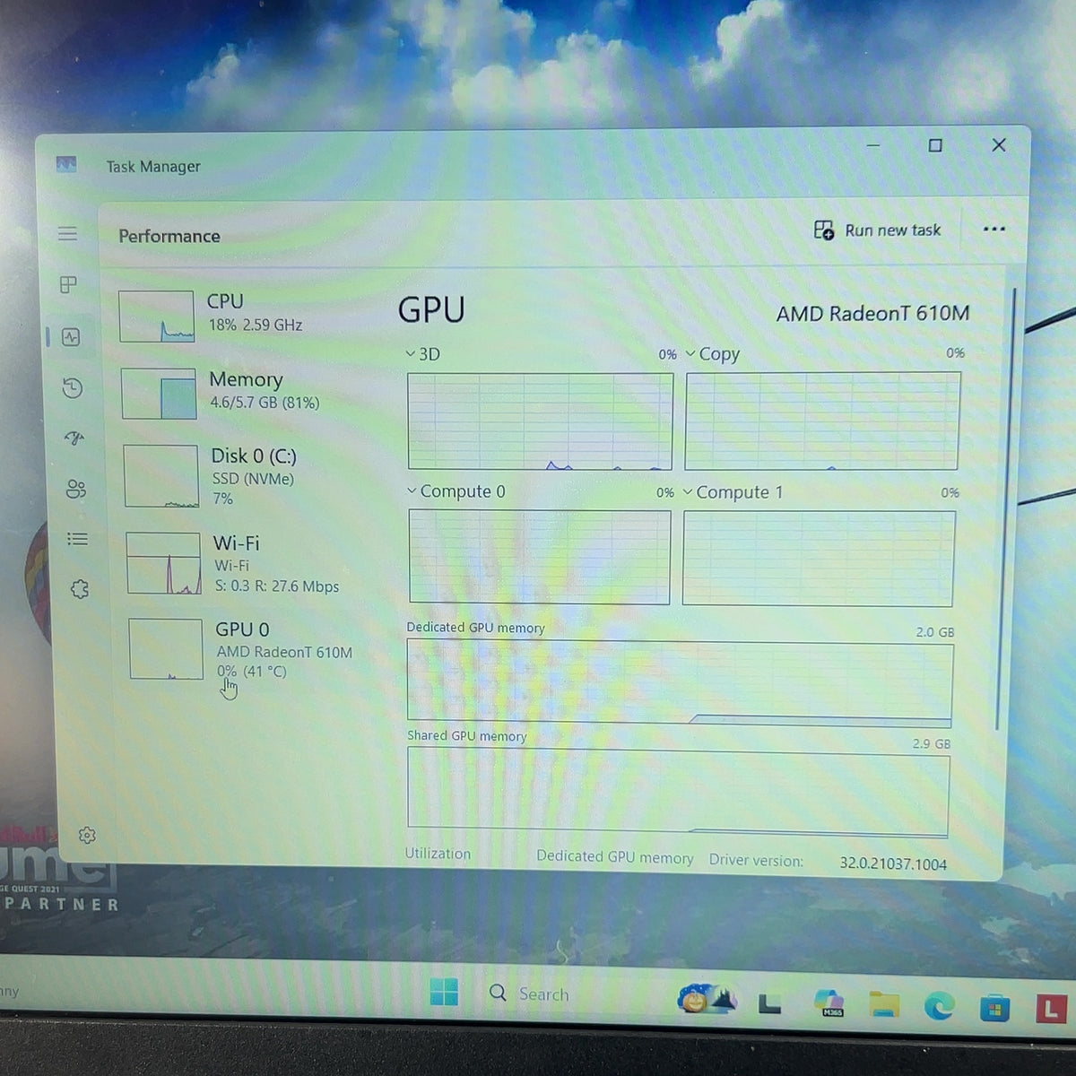1076x1076 pixels.
Task: Open the App history sidebar icon
Action: 73,388
